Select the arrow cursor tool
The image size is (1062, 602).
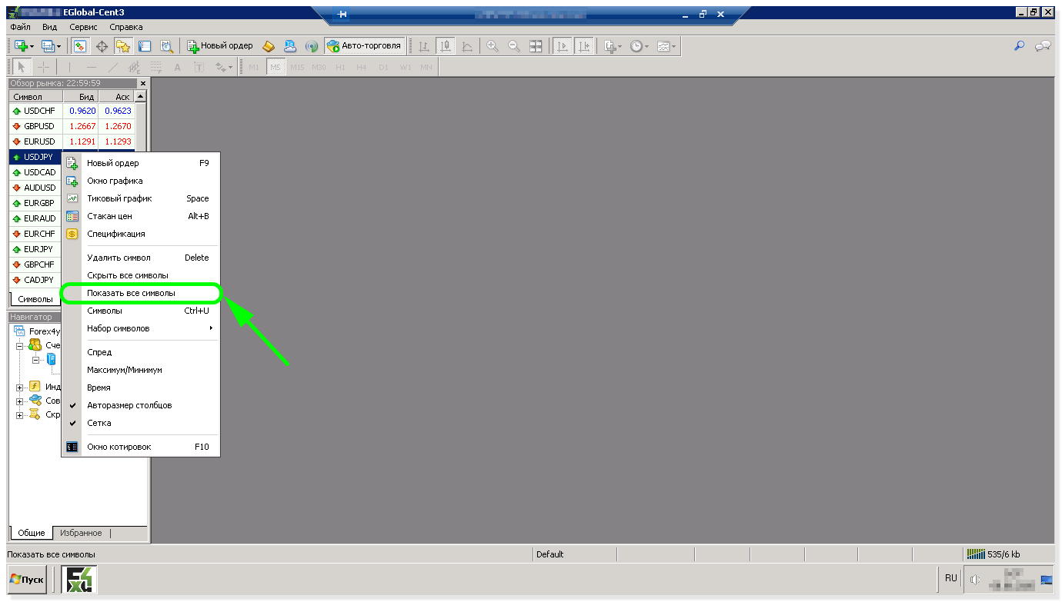pyautogui.click(x=22, y=67)
